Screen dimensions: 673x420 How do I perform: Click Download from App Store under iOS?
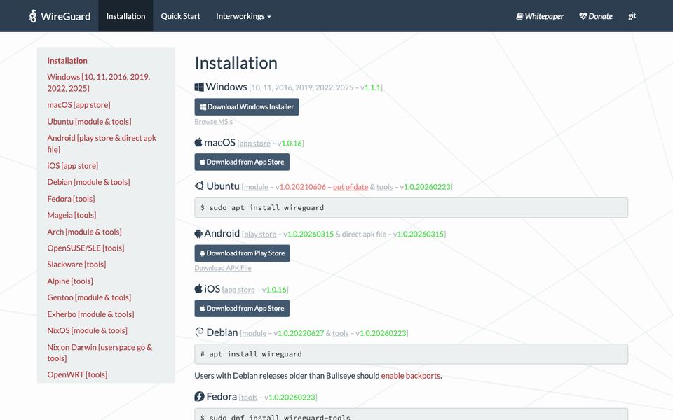[242, 309]
